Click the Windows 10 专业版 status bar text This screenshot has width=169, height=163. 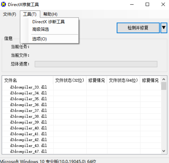pos(48,161)
